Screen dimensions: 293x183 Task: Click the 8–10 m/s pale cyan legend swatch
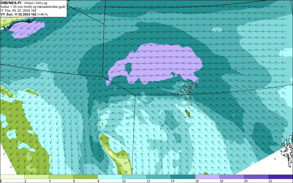tap(110, 177)
